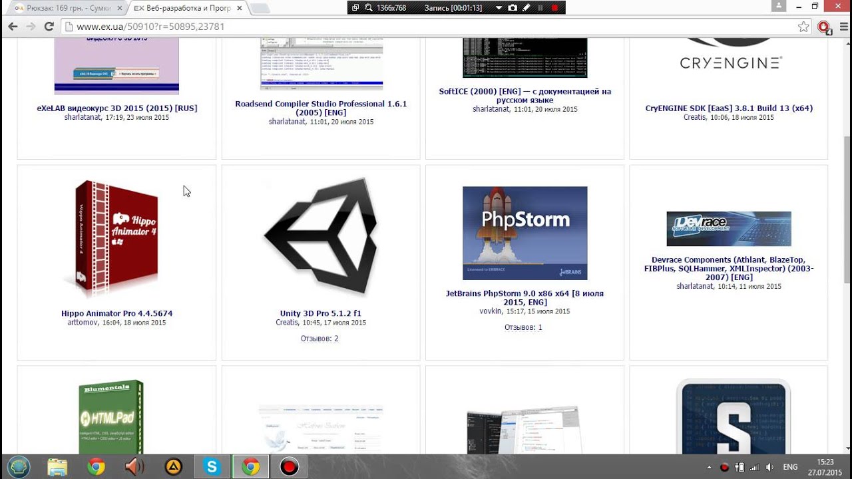Reload the current page
The image size is (852, 479).
tap(49, 27)
